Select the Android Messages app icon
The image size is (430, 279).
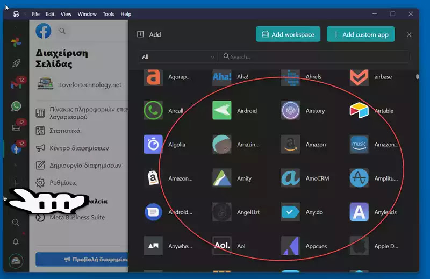coord(153,212)
